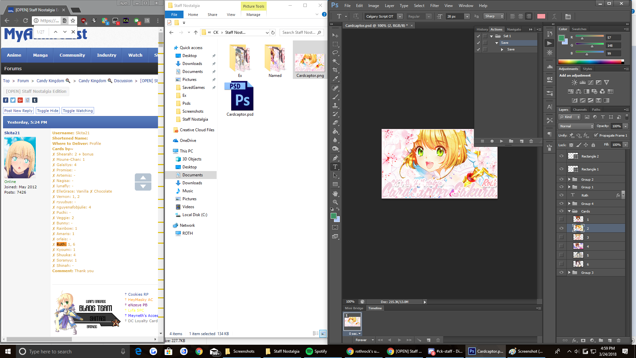Select the Clone Stamp tool
The height and width of the screenshot is (358, 636).
[336, 105]
